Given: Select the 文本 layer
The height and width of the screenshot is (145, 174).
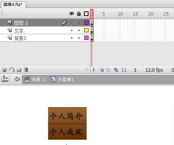Looking at the screenshot, I should 45,30.
